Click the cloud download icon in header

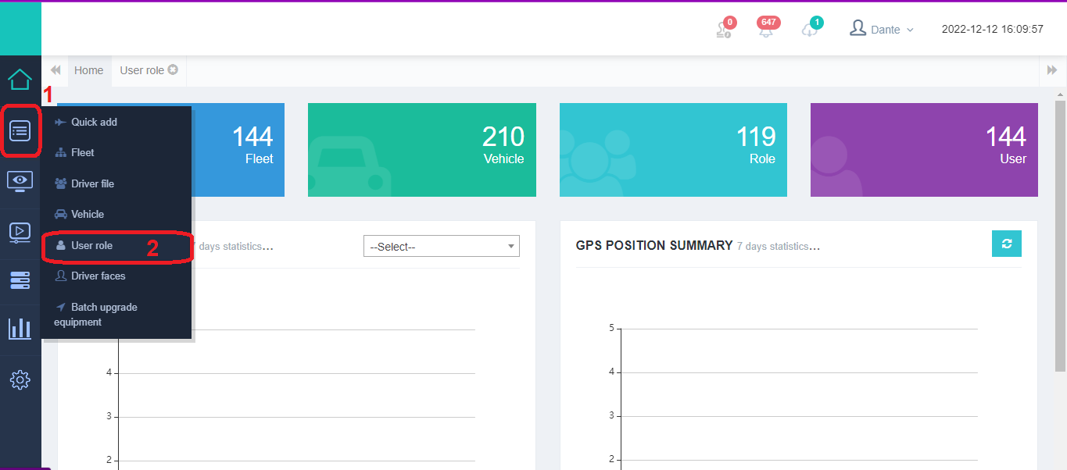(x=810, y=30)
